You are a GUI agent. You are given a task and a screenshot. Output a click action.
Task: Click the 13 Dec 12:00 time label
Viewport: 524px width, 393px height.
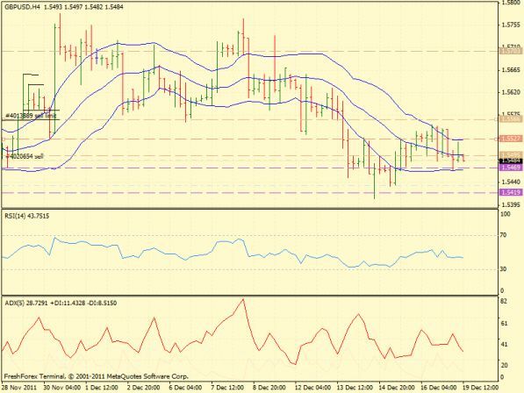click(x=355, y=388)
